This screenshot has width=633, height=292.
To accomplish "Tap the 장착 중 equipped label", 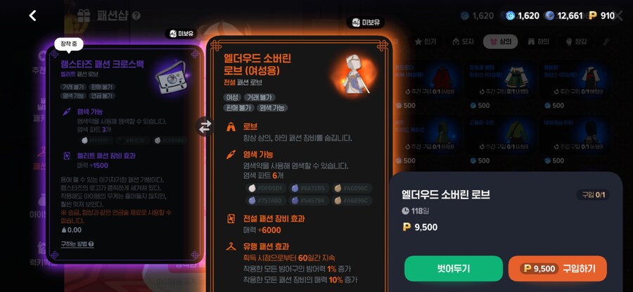I will [69, 44].
